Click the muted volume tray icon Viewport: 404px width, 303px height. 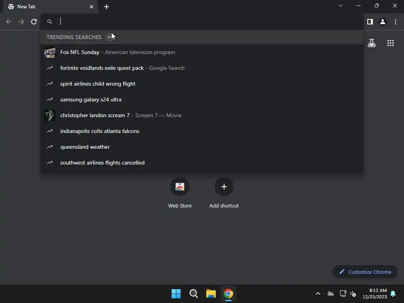[x=353, y=294]
